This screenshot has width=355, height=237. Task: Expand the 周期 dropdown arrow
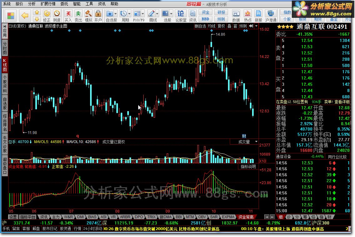coord(129,13)
